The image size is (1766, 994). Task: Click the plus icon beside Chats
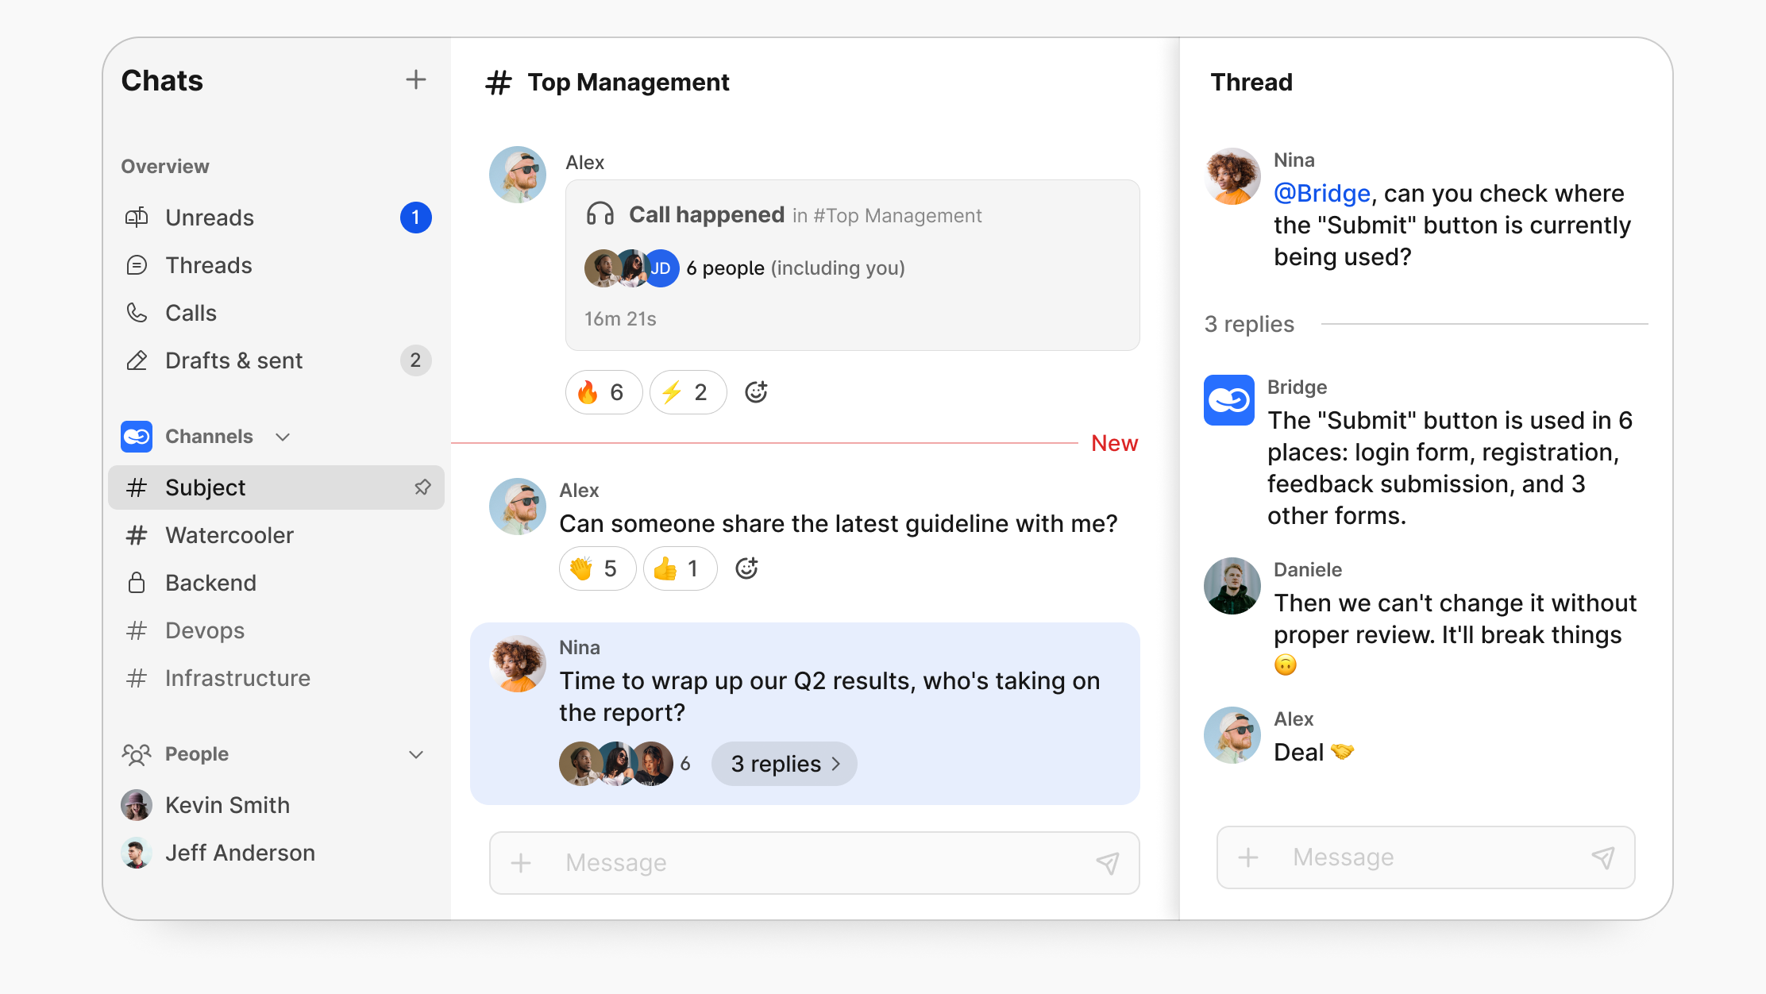click(415, 80)
